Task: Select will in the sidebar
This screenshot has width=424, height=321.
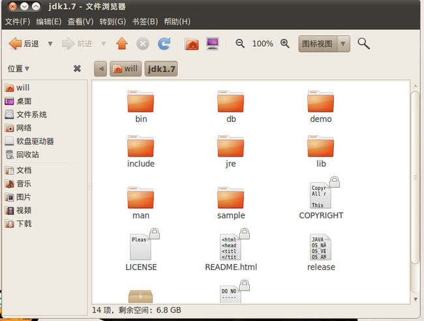Action: 17,87
